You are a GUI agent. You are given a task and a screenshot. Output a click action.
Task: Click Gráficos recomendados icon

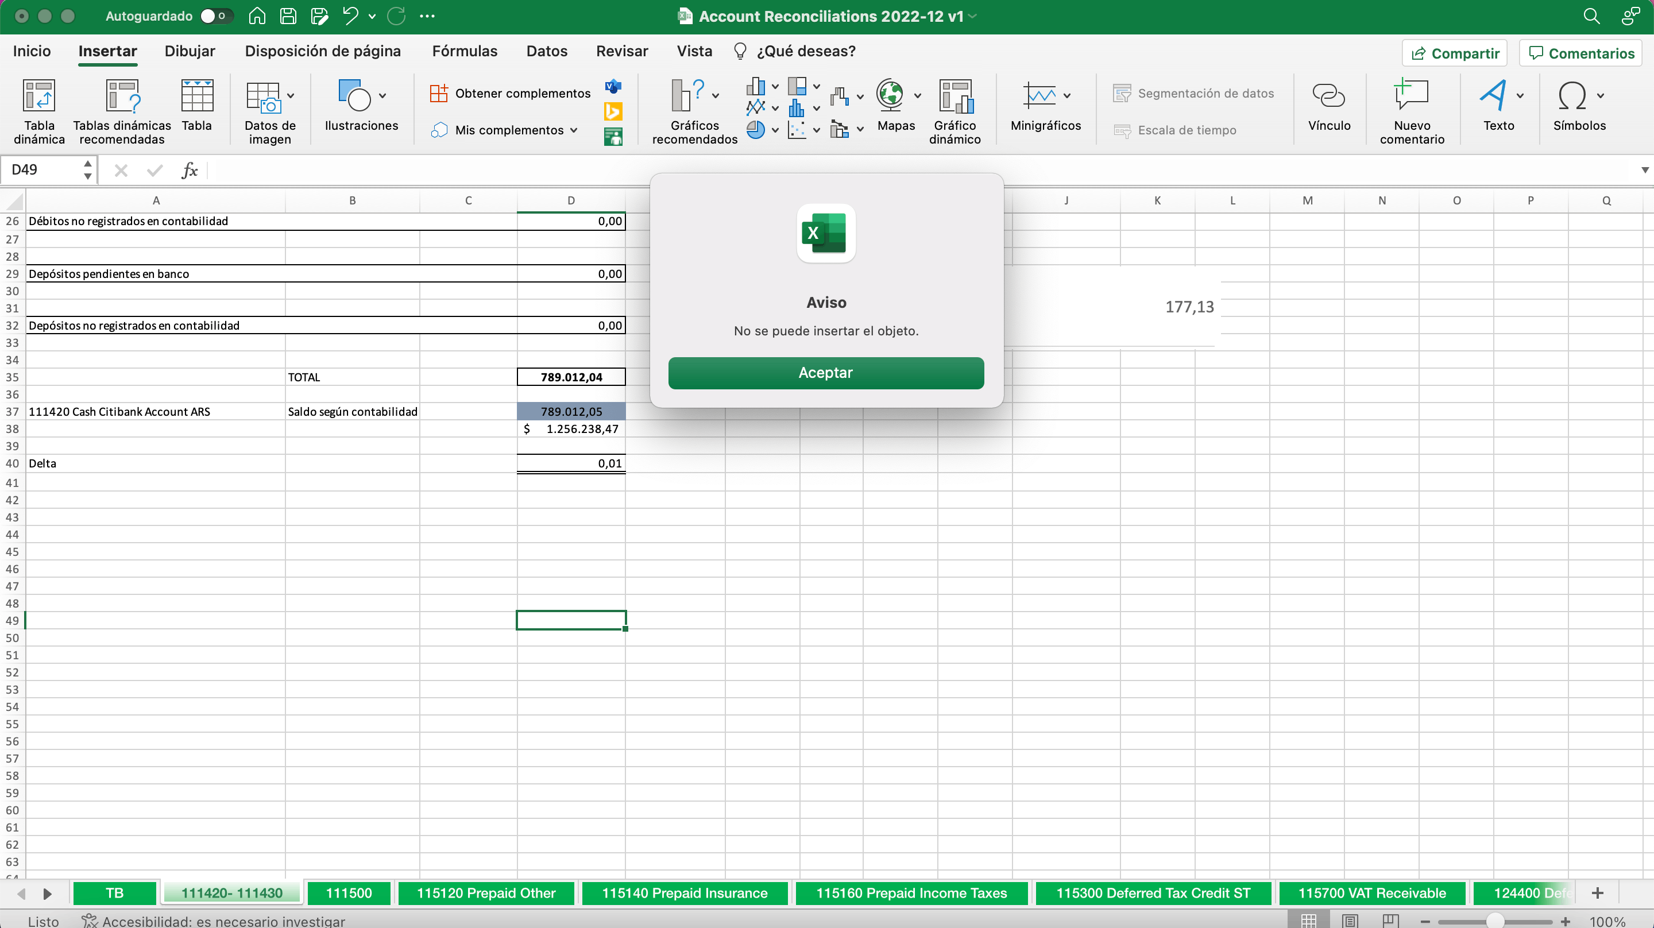coord(687,96)
